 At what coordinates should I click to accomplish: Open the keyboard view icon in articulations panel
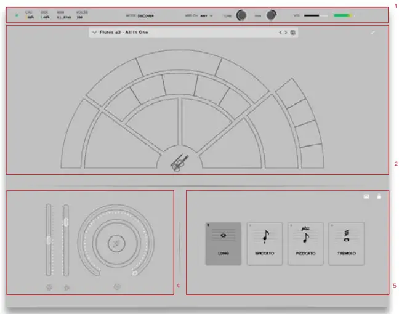pyautogui.click(x=366, y=196)
